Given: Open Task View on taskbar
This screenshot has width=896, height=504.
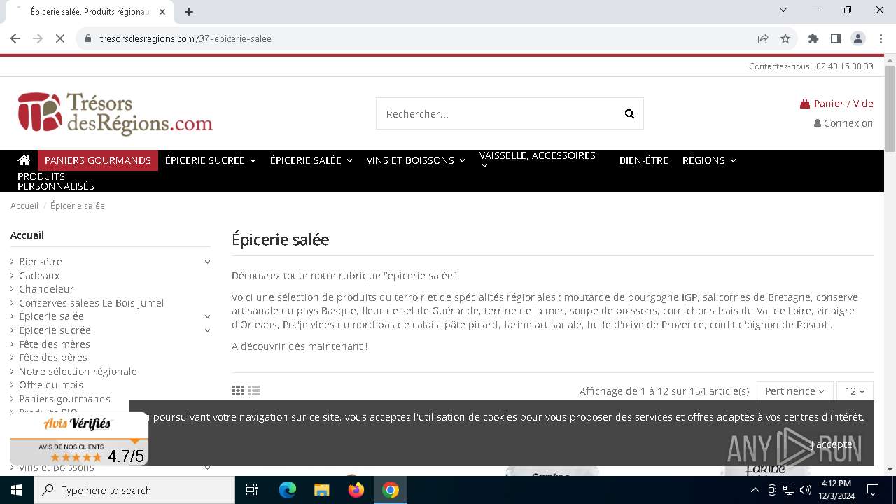Looking at the screenshot, I should (x=252, y=490).
